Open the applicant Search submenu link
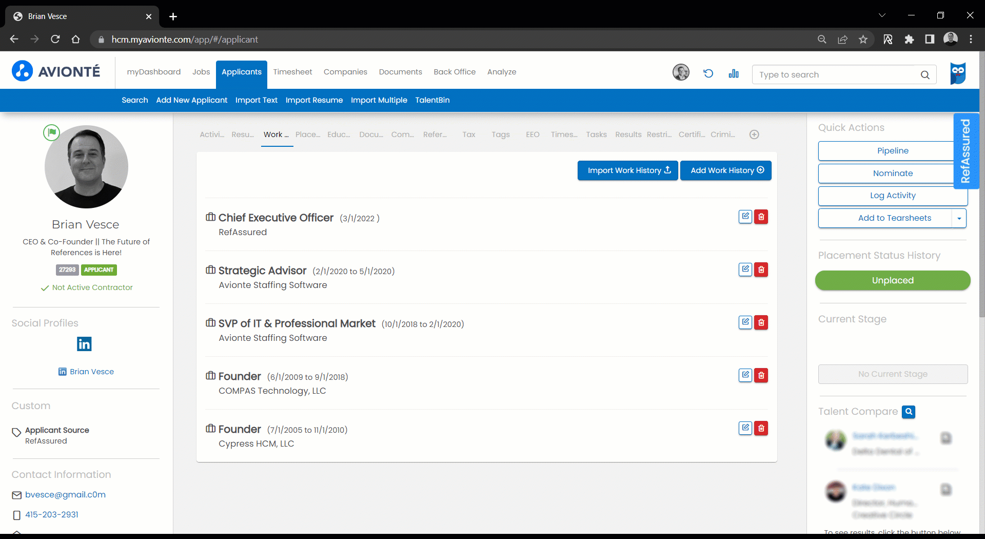This screenshot has height=539, width=985. tap(135, 100)
